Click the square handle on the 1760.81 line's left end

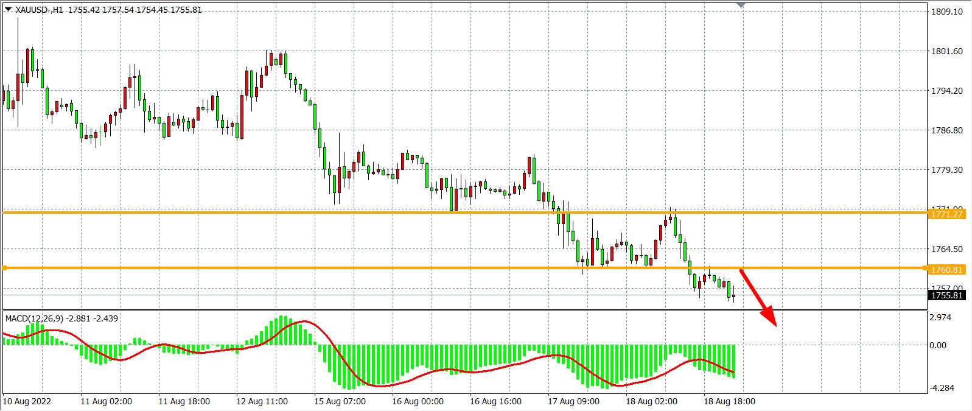click(x=5, y=268)
